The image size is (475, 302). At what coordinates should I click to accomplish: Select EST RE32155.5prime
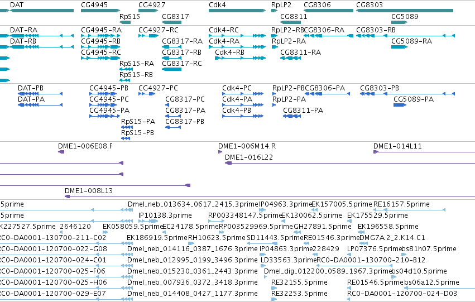coord(274,288)
